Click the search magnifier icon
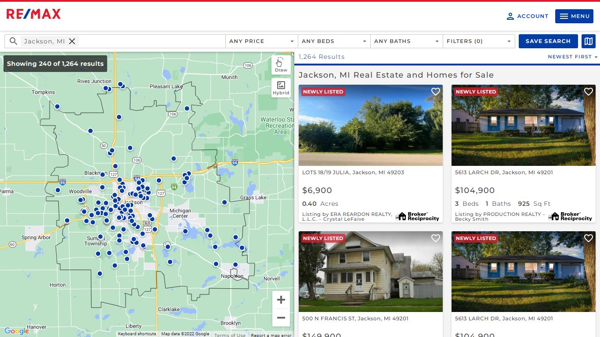Image resolution: width=600 pixels, height=337 pixels. 13,41
